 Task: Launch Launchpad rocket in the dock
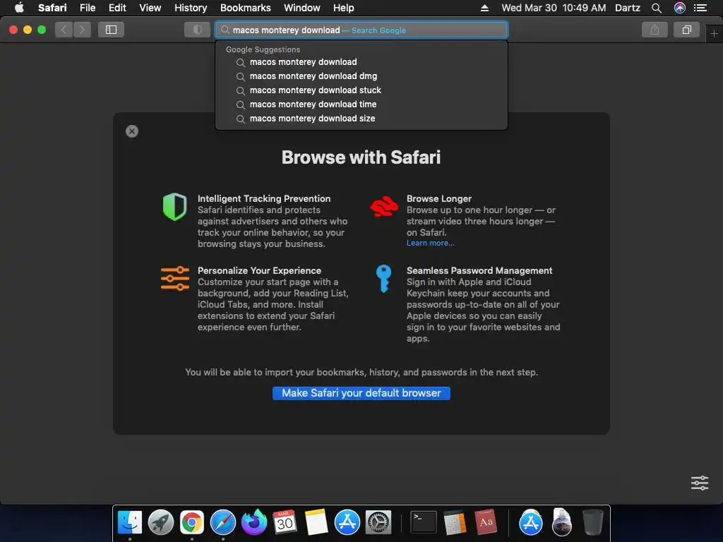click(x=160, y=522)
